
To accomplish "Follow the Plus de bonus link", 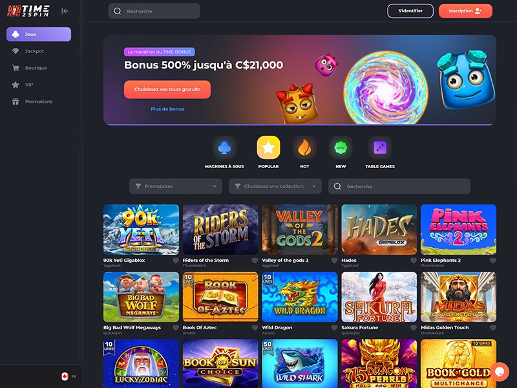I will tap(167, 109).
